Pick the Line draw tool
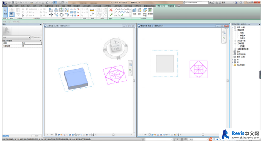The width and height of the screenshot is (263, 142). (116, 9)
